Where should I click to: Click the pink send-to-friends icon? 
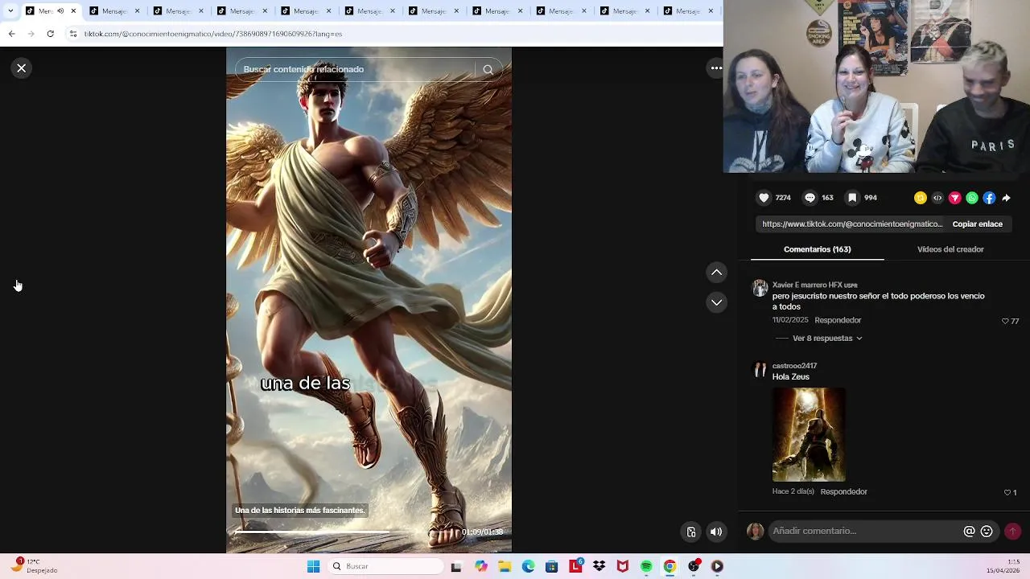(x=955, y=198)
